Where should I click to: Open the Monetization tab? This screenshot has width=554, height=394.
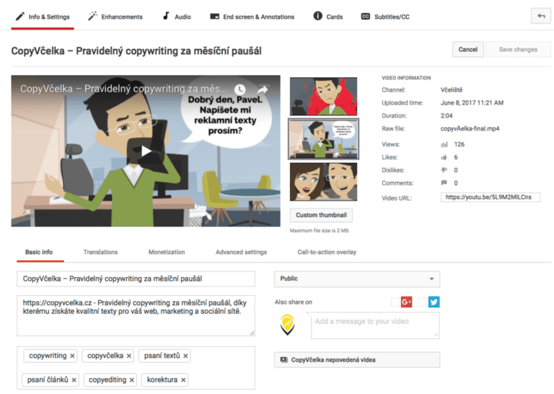(167, 252)
